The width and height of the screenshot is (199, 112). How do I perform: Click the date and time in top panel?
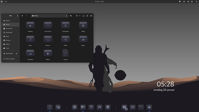pyautogui.click(x=99, y=1)
